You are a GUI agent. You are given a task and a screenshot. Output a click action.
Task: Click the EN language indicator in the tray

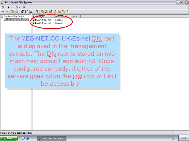click(x=173, y=138)
